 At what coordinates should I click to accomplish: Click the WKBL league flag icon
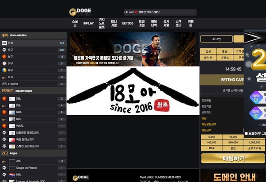pyautogui.click(x=12, y=126)
